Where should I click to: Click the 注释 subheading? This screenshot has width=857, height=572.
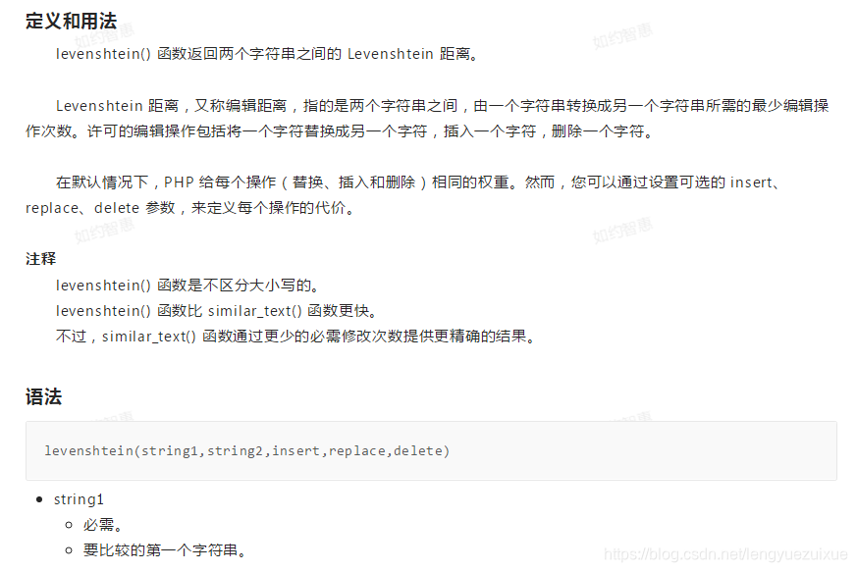[x=41, y=258]
